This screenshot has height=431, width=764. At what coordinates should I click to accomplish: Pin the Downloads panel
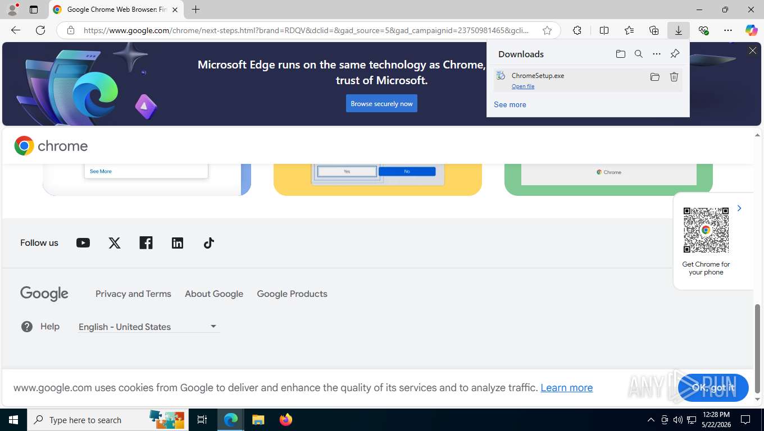click(675, 54)
